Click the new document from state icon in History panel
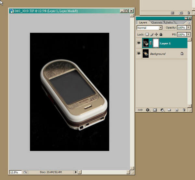Viewport: 195px width, 180px height. pos(172,13)
